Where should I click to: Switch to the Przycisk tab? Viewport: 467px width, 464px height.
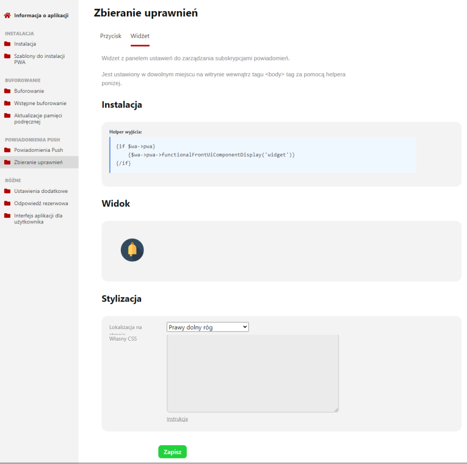(x=111, y=36)
